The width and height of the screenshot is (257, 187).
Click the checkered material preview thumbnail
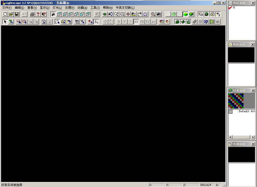pos(236,101)
